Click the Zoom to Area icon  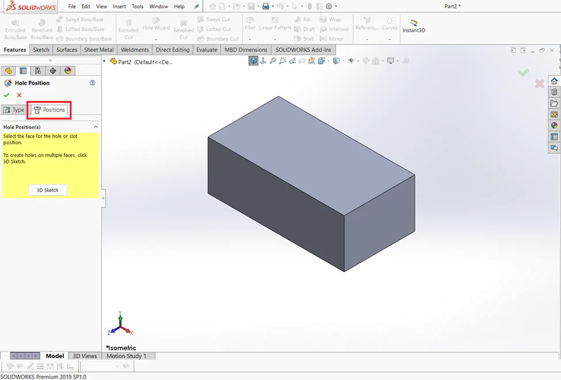[283, 61]
